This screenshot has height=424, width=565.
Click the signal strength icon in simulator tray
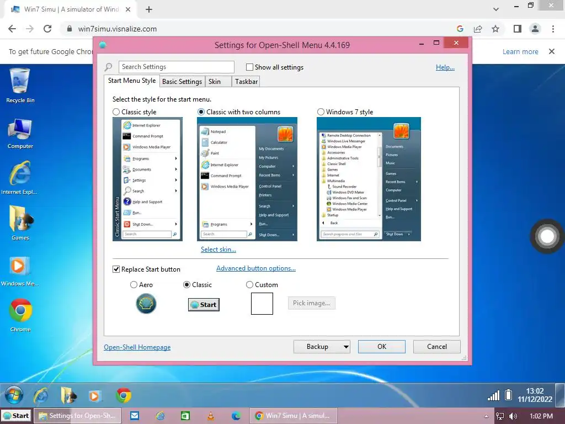point(494,395)
